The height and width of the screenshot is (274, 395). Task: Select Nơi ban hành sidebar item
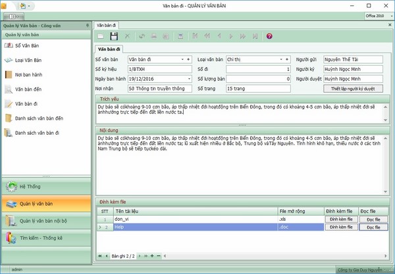tap(28, 75)
